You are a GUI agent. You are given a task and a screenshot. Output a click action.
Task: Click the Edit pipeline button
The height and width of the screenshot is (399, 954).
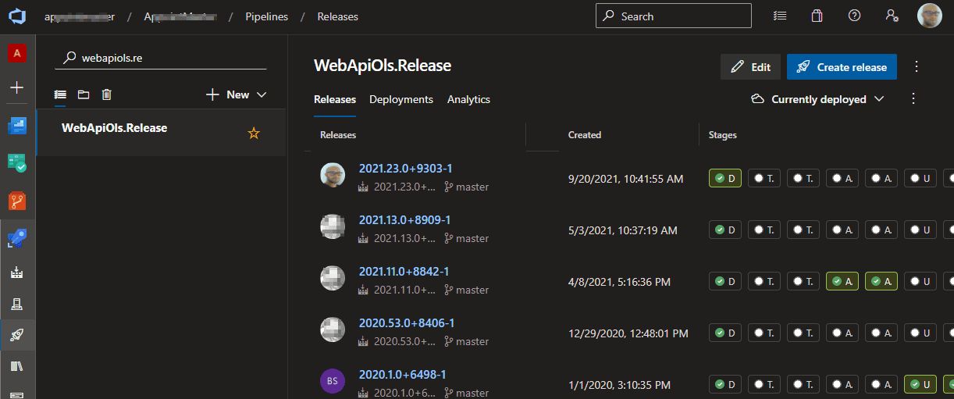coord(750,67)
